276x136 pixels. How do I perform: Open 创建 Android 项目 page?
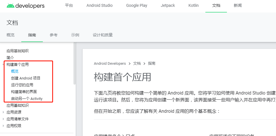point(26,78)
